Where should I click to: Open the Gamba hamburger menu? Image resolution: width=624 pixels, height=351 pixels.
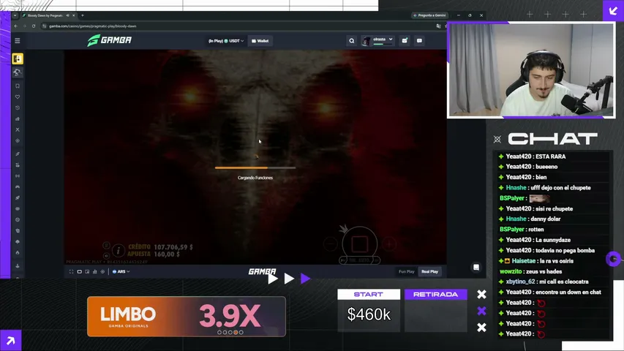[17, 41]
